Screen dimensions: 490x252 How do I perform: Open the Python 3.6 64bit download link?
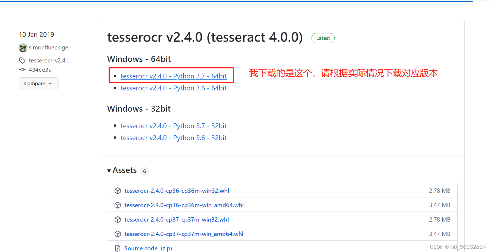tap(174, 88)
